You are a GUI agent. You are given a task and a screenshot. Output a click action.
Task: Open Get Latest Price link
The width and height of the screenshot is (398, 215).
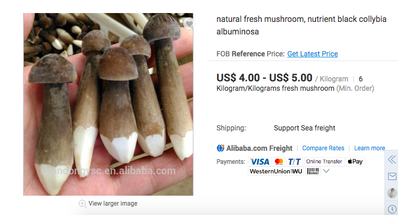312,54
